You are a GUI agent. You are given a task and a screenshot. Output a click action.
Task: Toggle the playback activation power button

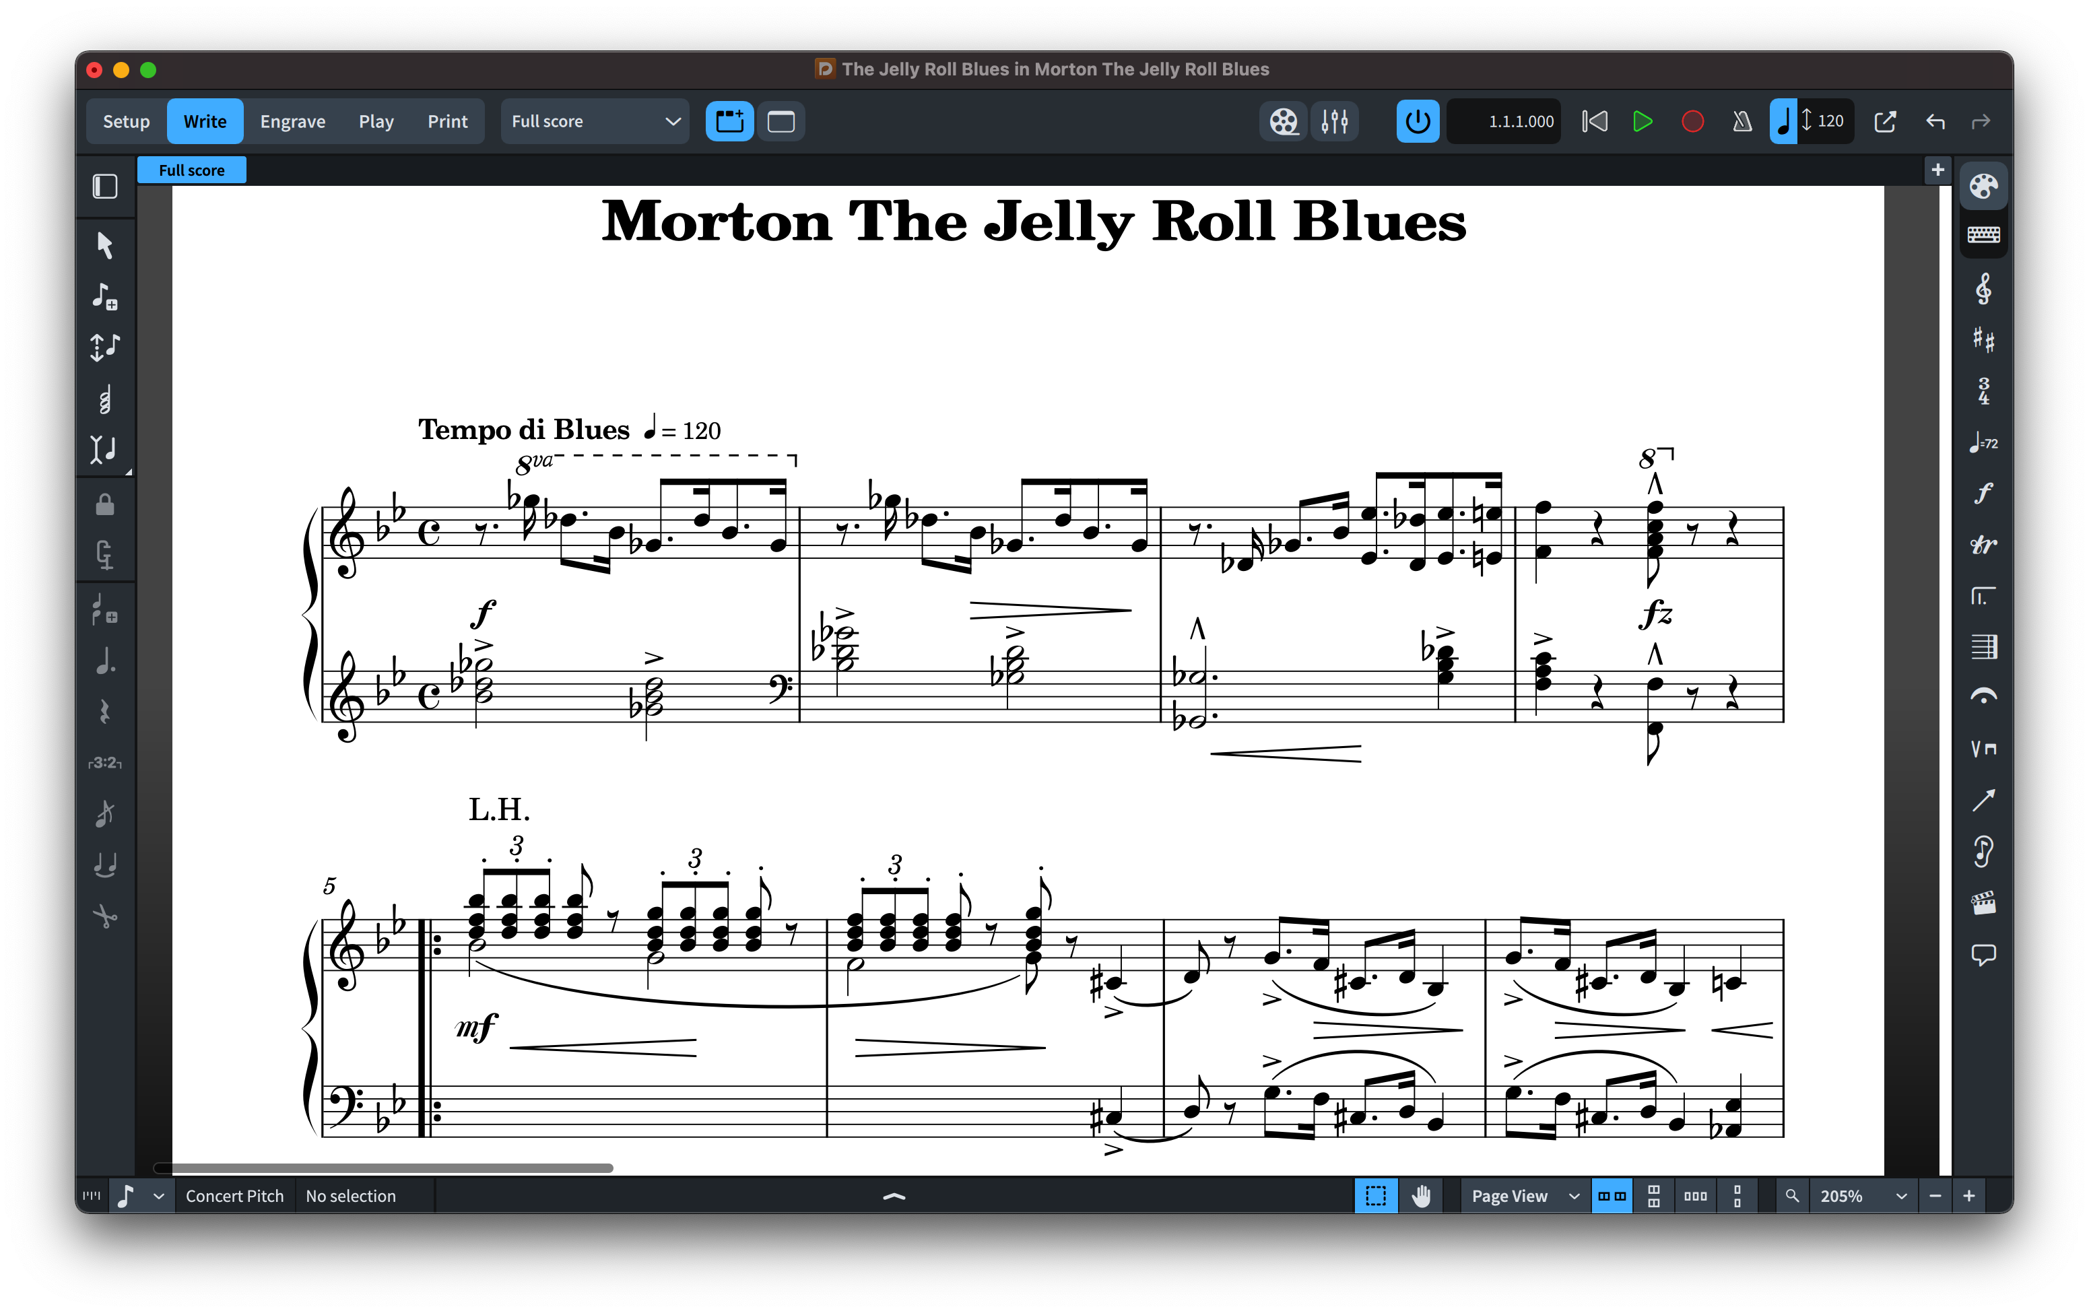1418,121
